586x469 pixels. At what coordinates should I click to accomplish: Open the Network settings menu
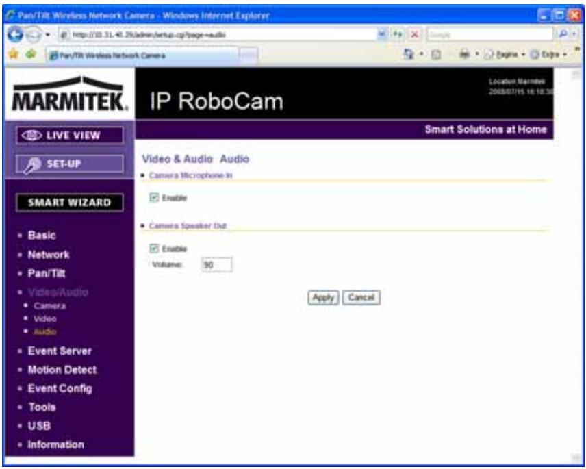[x=49, y=255]
